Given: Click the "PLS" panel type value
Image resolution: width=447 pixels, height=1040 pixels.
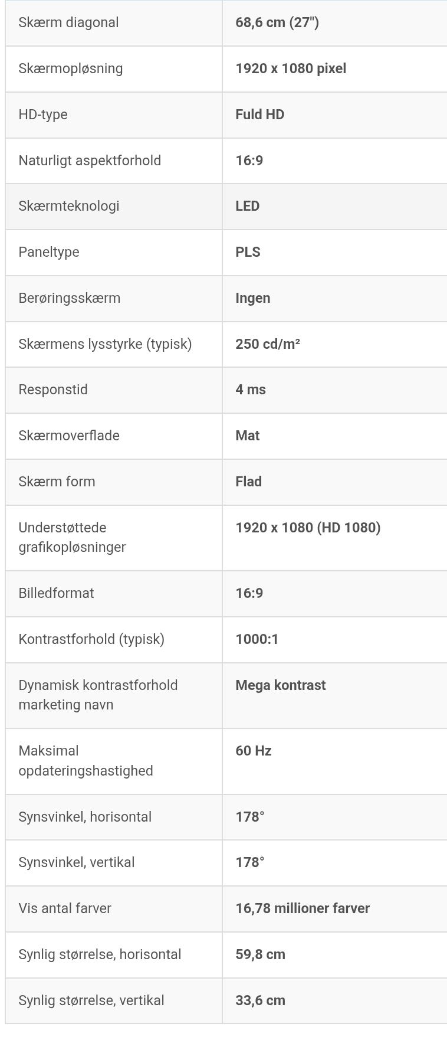Looking at the screenshot, I should pyautogui.click(x=248, y=252).
